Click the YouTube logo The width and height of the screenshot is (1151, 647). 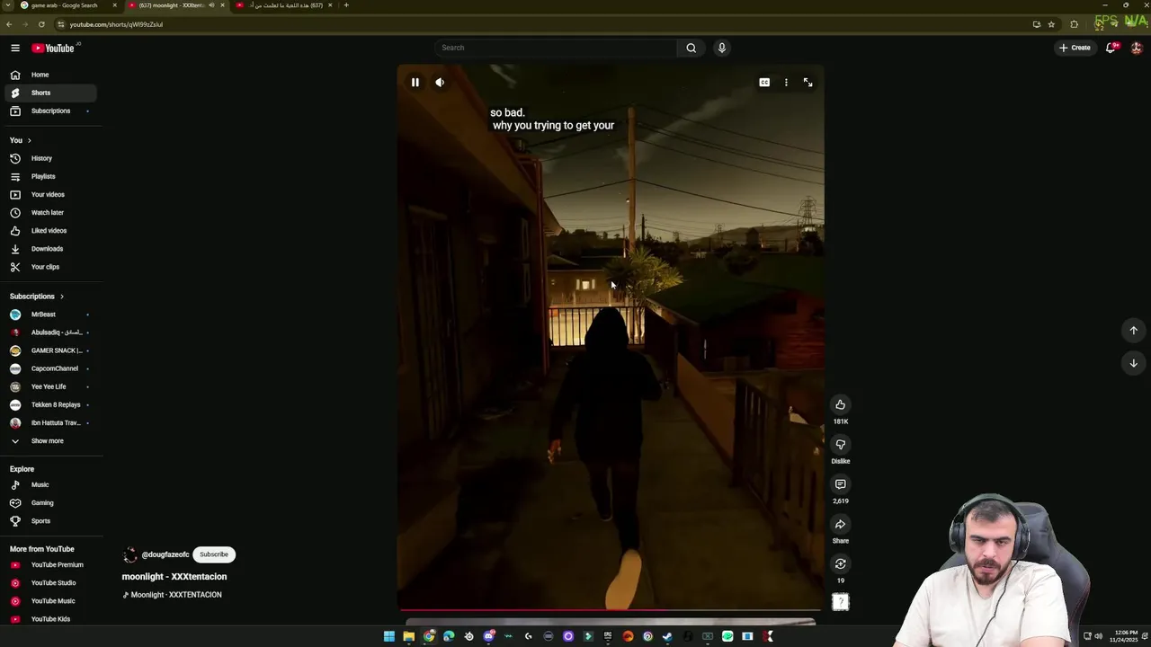[53, 48]
